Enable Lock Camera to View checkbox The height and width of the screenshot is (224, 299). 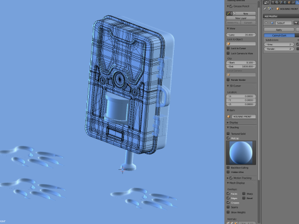(x=228, y=54)
